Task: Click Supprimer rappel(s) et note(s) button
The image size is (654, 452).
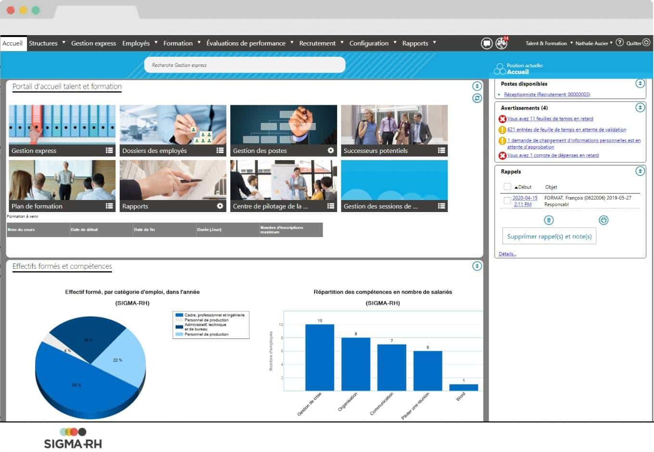Action: coord(549,236)
